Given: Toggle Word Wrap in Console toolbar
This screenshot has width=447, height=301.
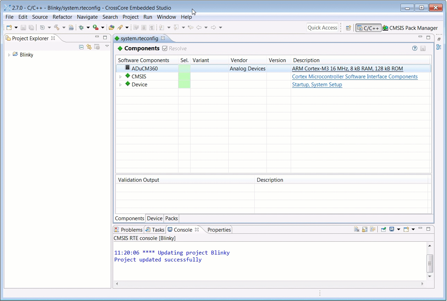Looking at the screenshot, I should (373, 229).
